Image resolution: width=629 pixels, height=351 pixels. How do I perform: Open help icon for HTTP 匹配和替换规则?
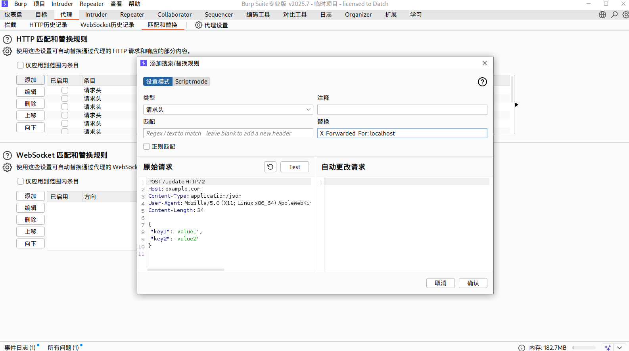pos(7,39)
